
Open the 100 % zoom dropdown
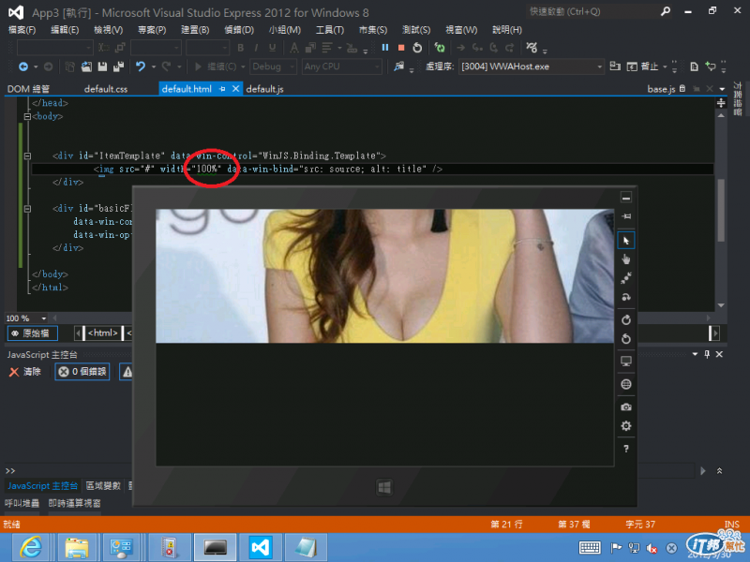tap(43, 318)
